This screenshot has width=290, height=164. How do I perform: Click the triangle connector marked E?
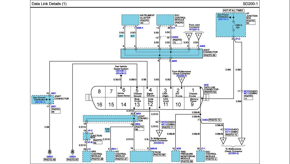click(x=159, y=132)
